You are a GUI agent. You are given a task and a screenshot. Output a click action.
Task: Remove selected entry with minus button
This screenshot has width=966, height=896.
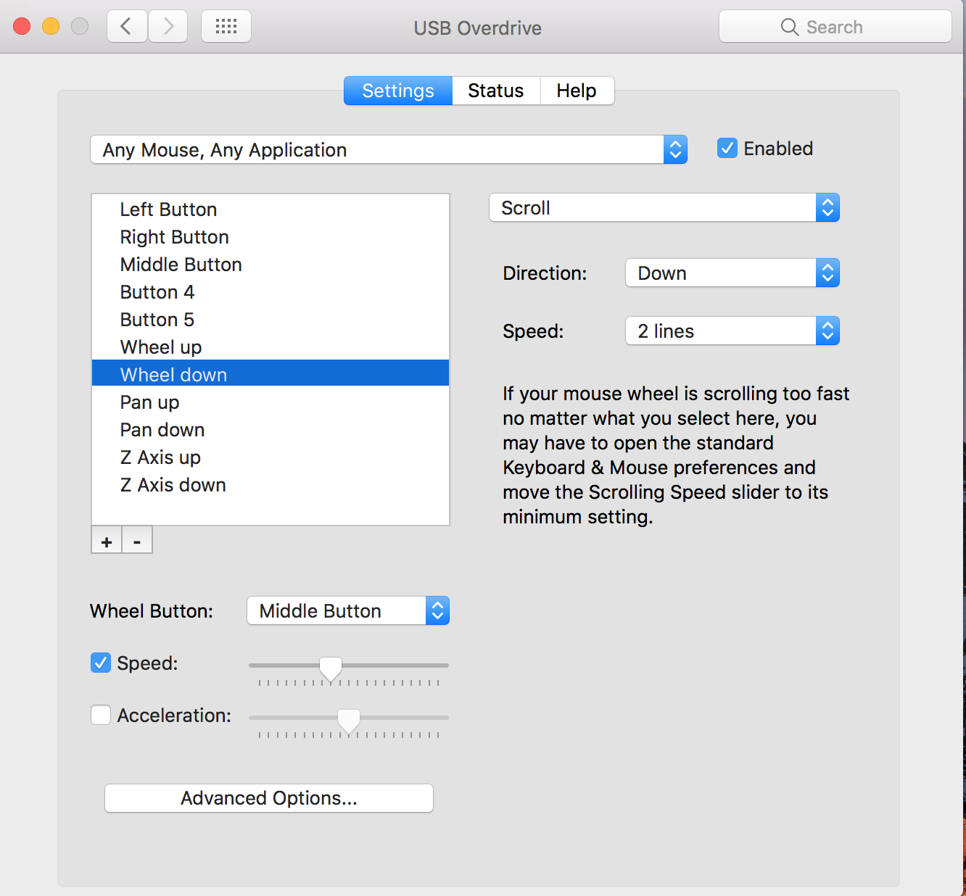tap(137, 541)
